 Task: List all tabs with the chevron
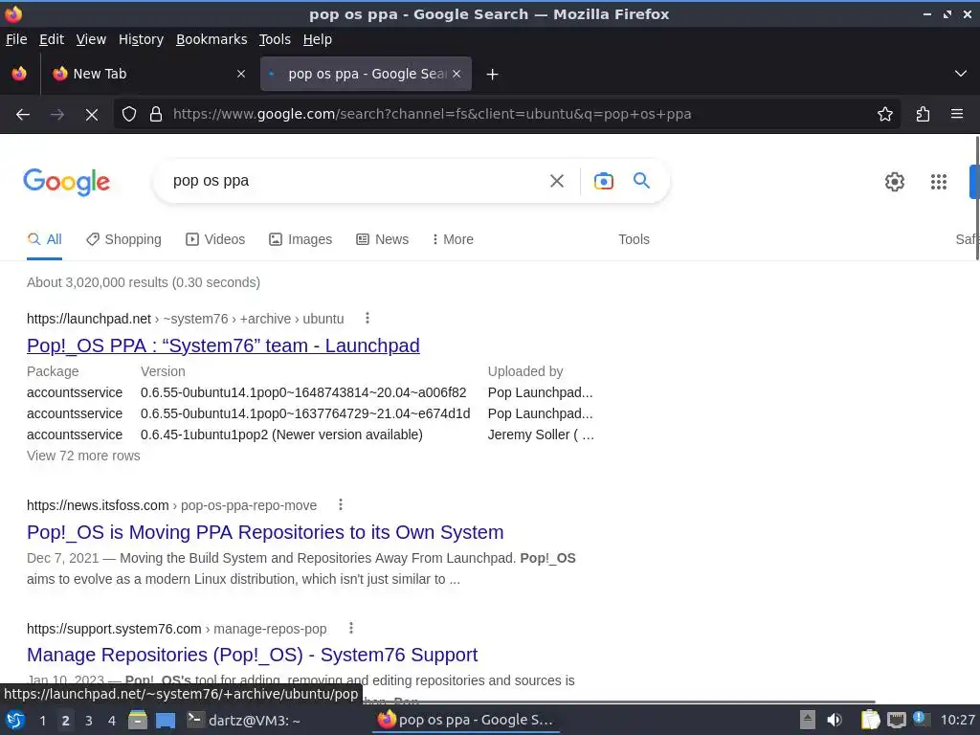pyautogui.click(x=961, y=74)
